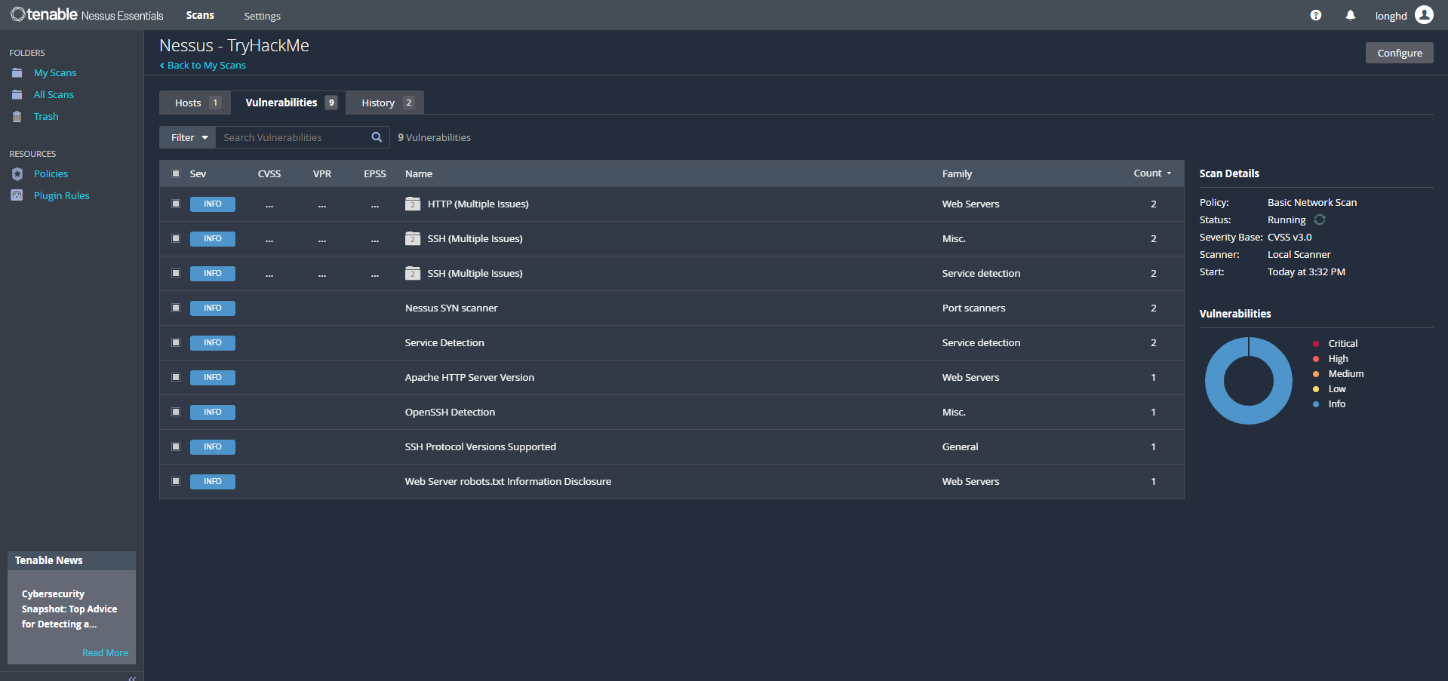Sort table by Name column

pos(419,173)
